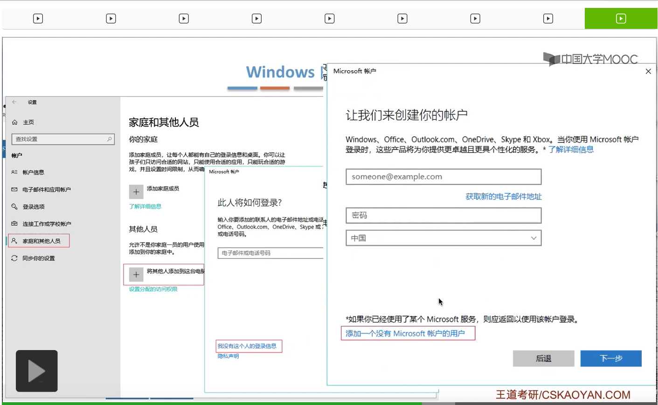The image size is (658, 405).
Task: Open the 隐私声明 link
Action: (x=228, y=356)
